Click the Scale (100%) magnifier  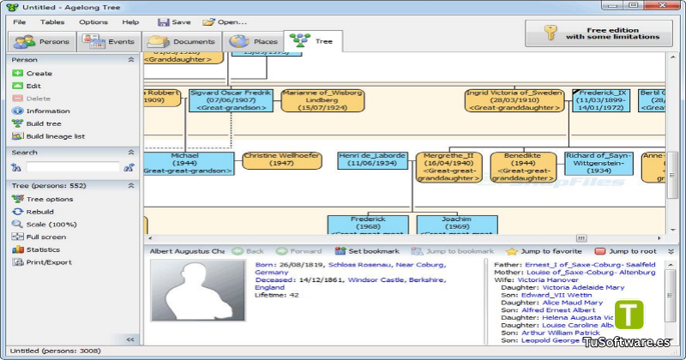pos(17,224)
